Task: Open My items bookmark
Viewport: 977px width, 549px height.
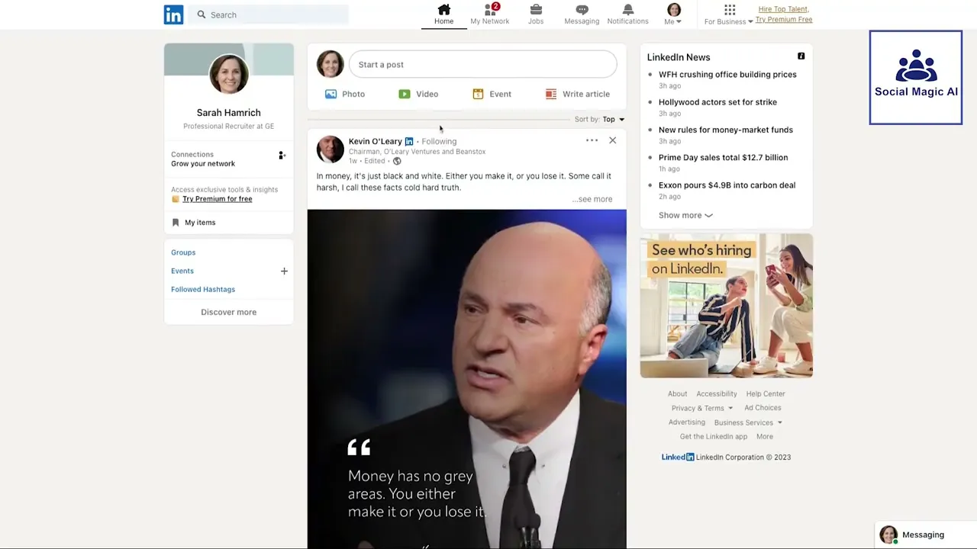Action: 193,223
